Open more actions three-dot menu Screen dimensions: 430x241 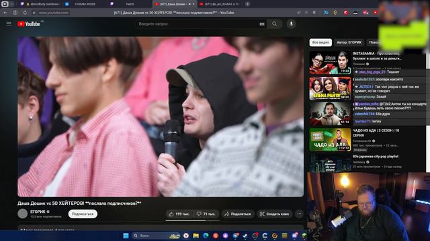[x=299, y=214]
